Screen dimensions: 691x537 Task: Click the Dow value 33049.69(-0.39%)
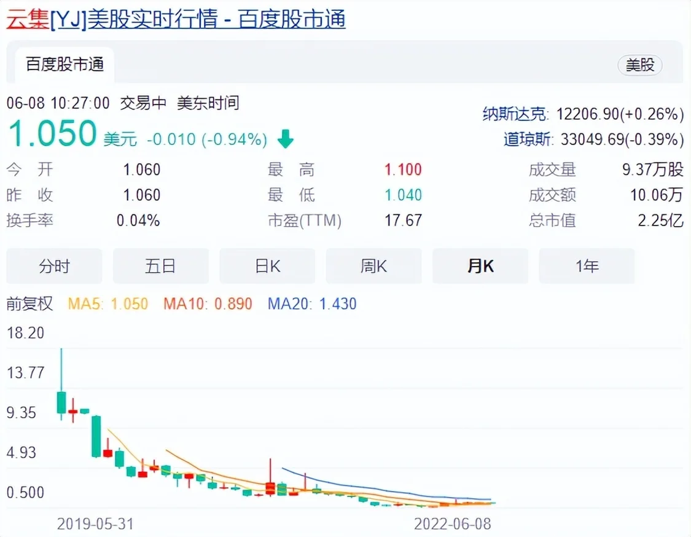tap(622, 139)
